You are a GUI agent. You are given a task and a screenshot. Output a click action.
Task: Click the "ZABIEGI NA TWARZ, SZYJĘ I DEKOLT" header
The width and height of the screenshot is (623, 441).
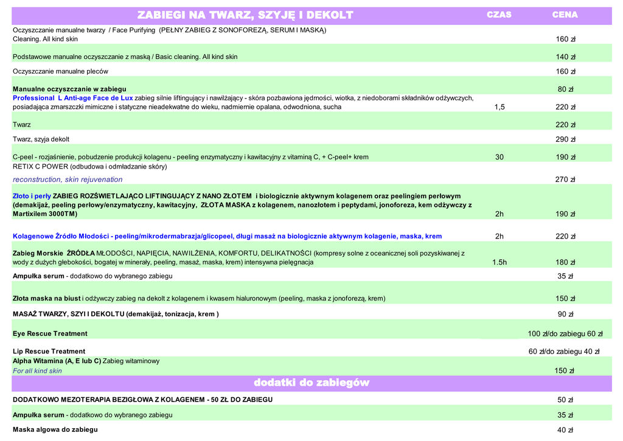tap(245, 15)
